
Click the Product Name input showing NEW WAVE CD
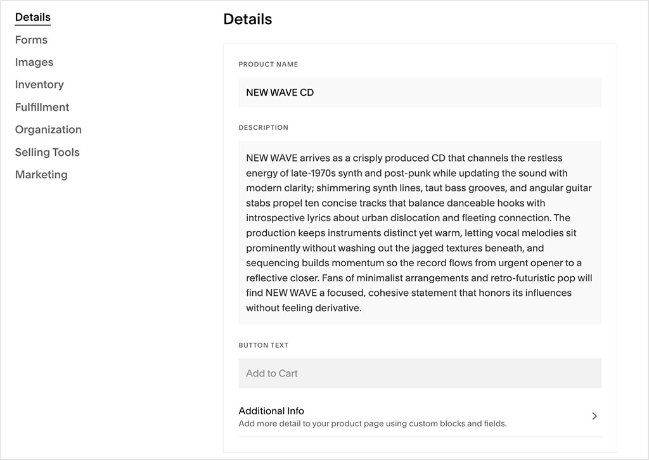coord(420,92)
